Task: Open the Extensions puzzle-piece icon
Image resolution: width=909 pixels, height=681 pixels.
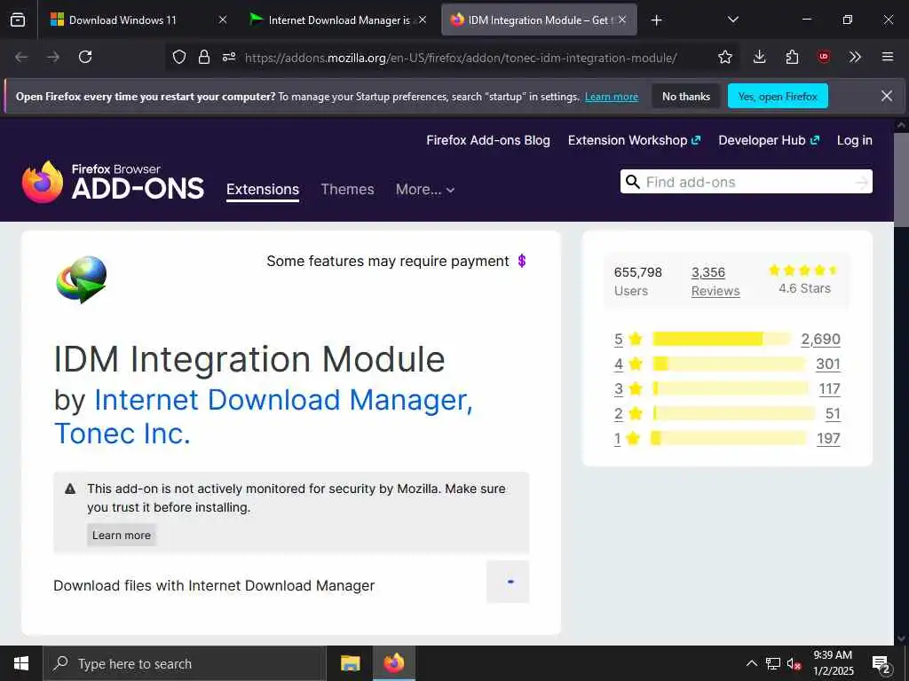Action: (792, 57)
